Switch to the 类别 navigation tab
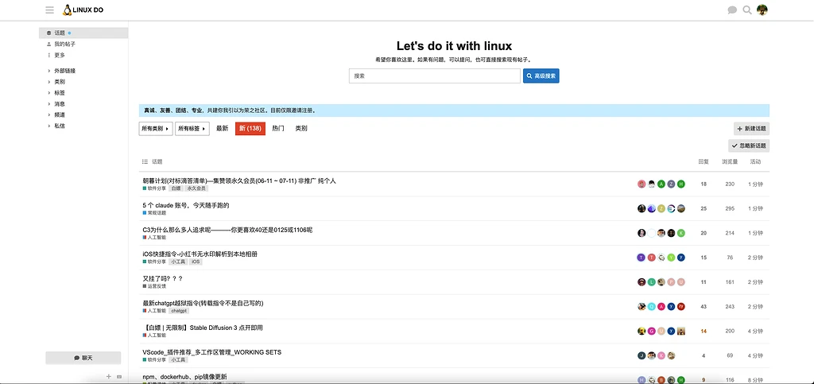The width and height of the screenshot is (814, 384). tap(301, 128)
